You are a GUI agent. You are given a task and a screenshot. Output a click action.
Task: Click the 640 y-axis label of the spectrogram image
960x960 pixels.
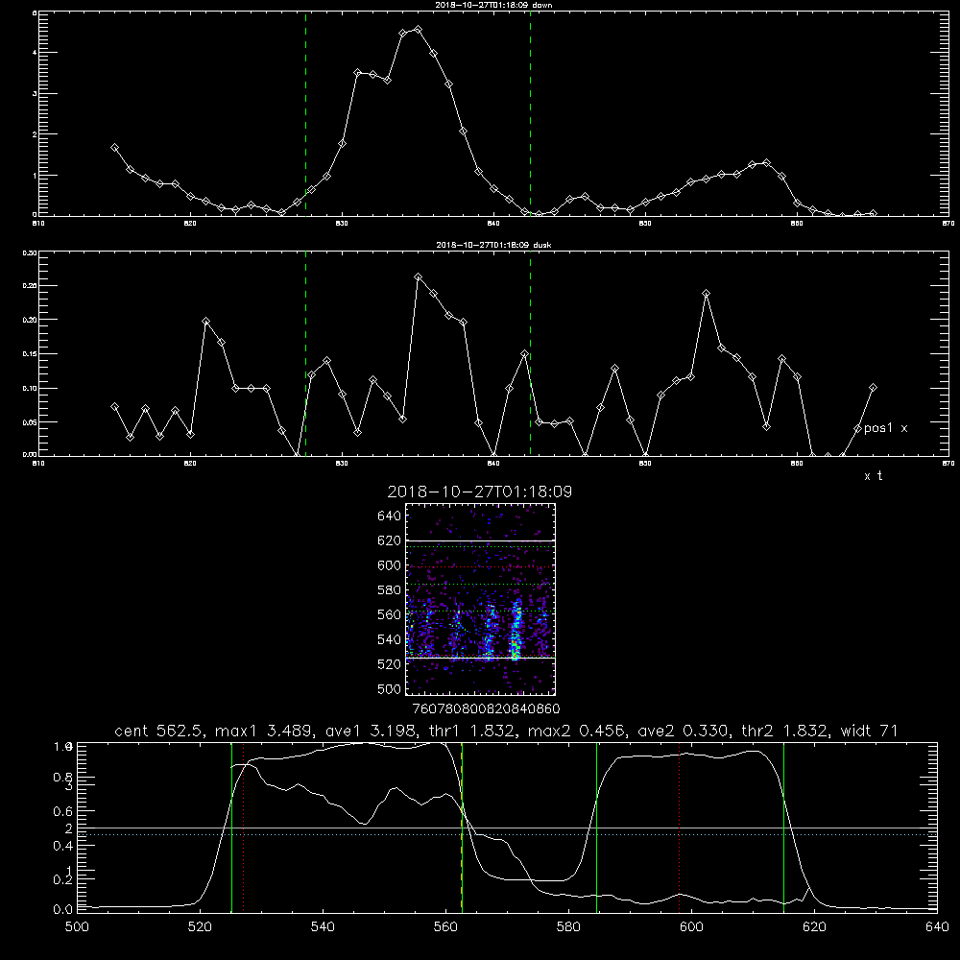(390, 516)
